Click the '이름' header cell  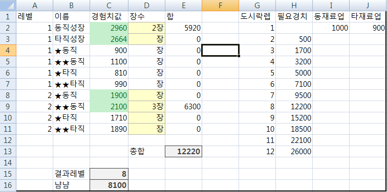(x=72, y=17)
